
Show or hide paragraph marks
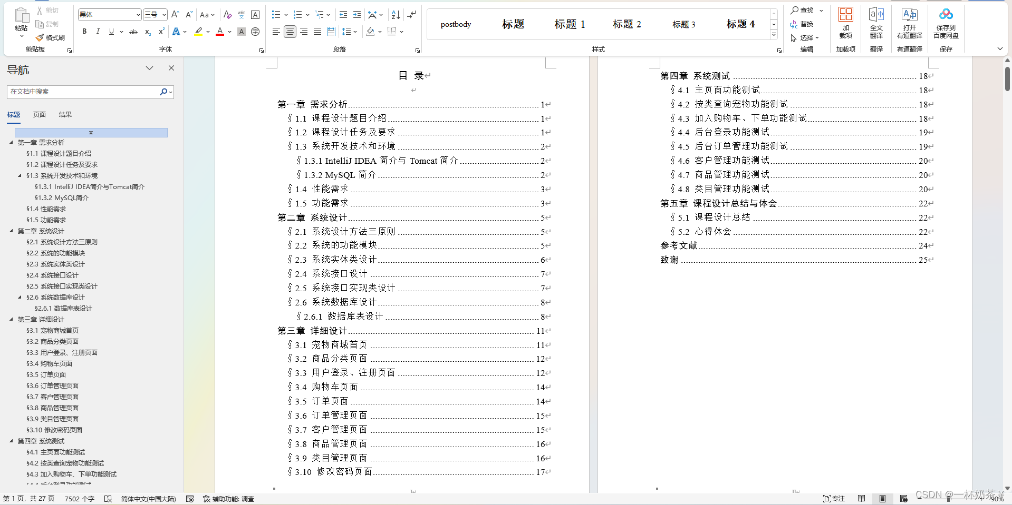click(x=412, y=15)
